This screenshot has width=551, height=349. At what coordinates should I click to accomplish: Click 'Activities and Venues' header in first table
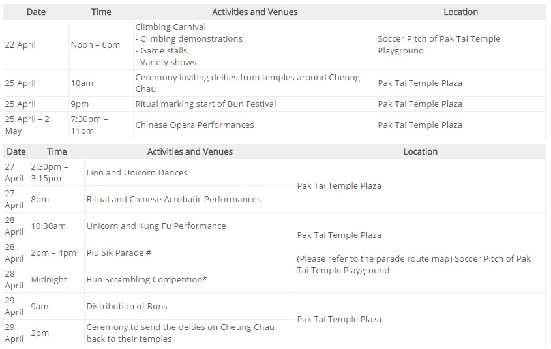click(255, 12)
